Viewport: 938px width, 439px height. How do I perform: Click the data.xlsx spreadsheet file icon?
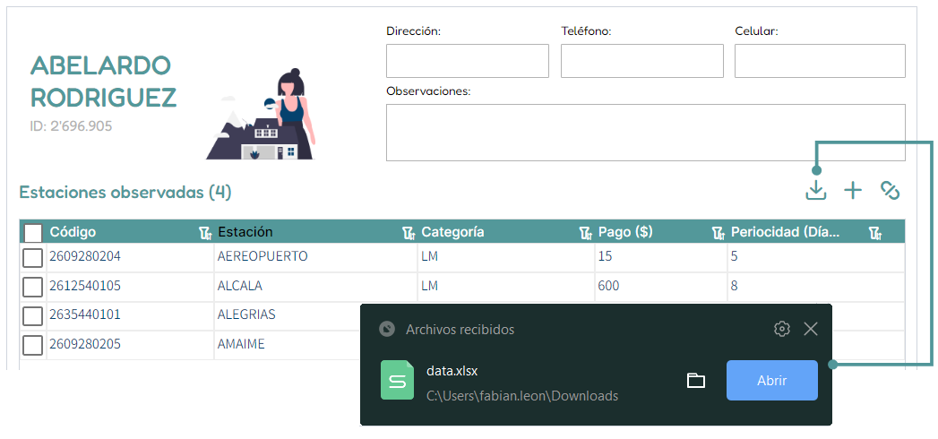coord(397,381)
